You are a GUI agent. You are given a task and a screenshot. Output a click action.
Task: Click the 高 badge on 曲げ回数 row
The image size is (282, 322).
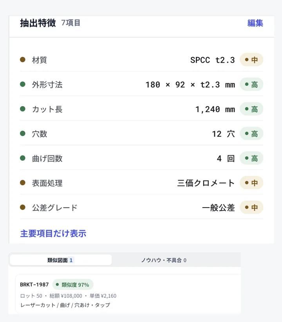coord(251,158)
